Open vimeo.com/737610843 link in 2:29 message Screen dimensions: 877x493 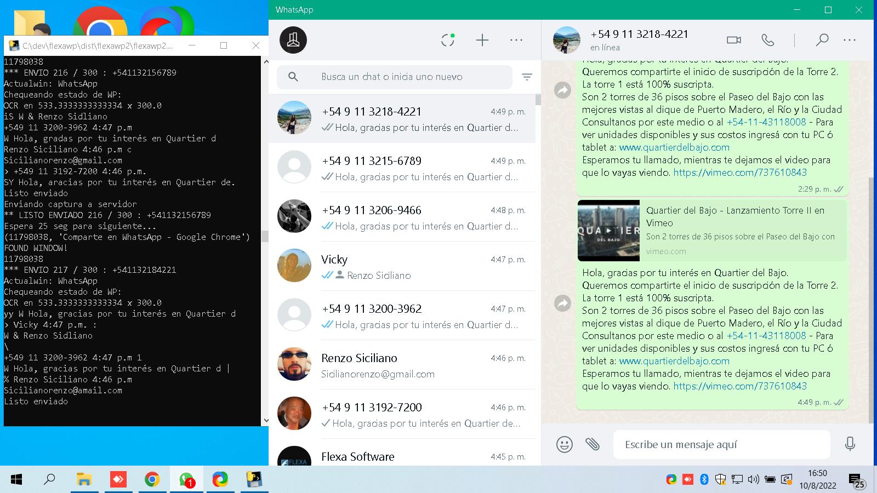(740, 173)
